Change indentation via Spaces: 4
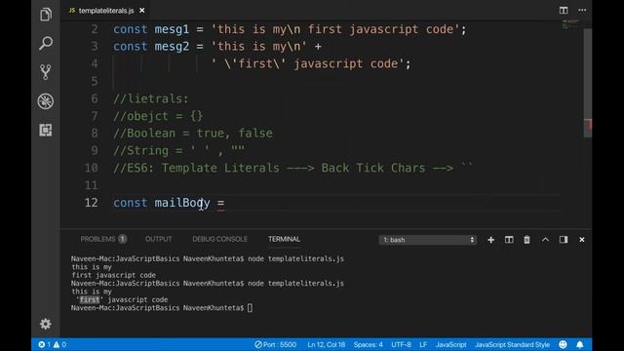 pyautogui.click(x=369, y=344)
